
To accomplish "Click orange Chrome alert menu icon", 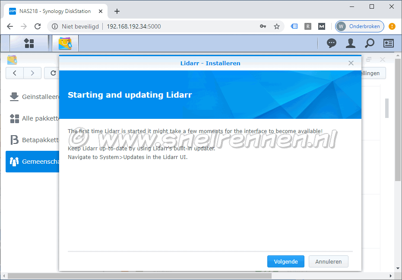I will 392,26.
